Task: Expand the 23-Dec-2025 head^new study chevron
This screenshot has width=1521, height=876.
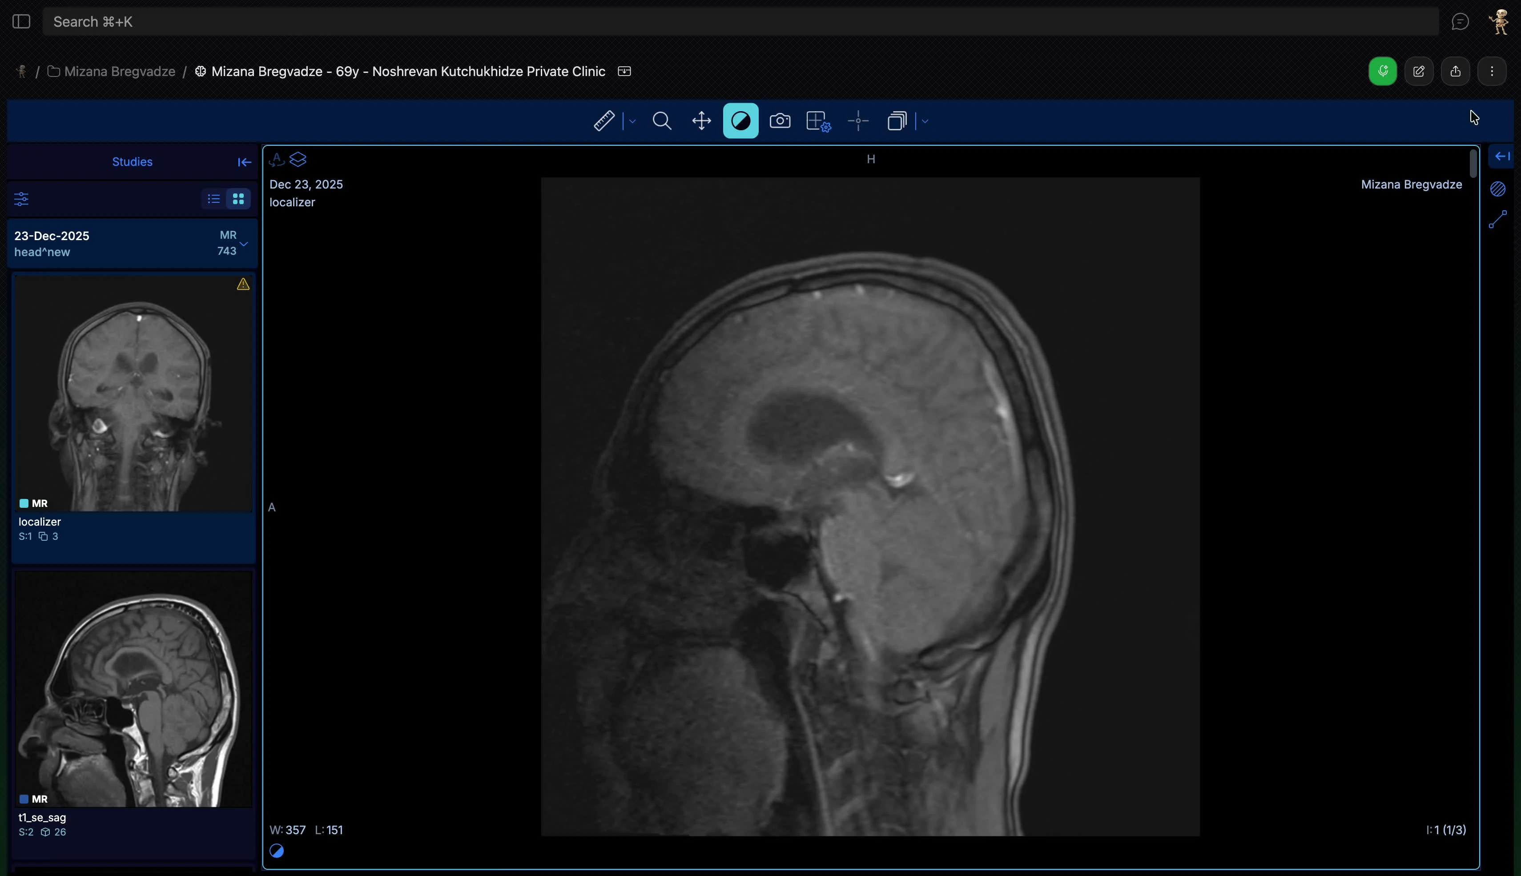Action: [x=244, y=244]
